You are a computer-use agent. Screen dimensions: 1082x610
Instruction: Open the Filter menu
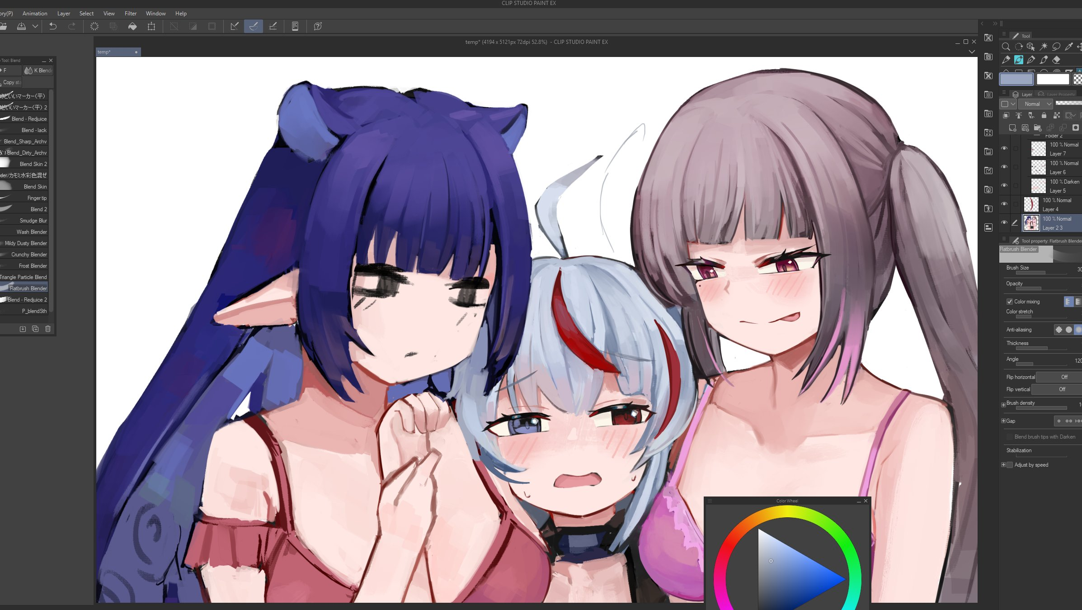(130, 14)
